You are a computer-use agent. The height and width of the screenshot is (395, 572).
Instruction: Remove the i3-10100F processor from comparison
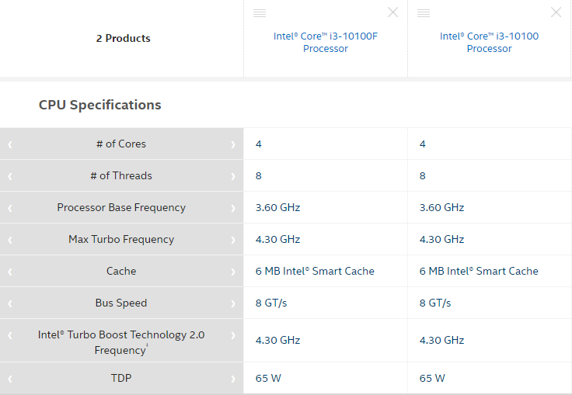[x=392, y=12]
